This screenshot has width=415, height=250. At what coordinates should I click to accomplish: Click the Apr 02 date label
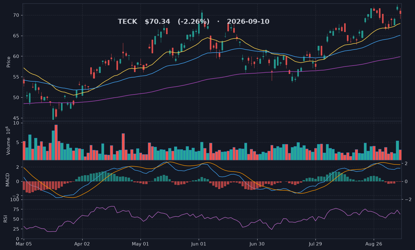click(x=82, y=244)
